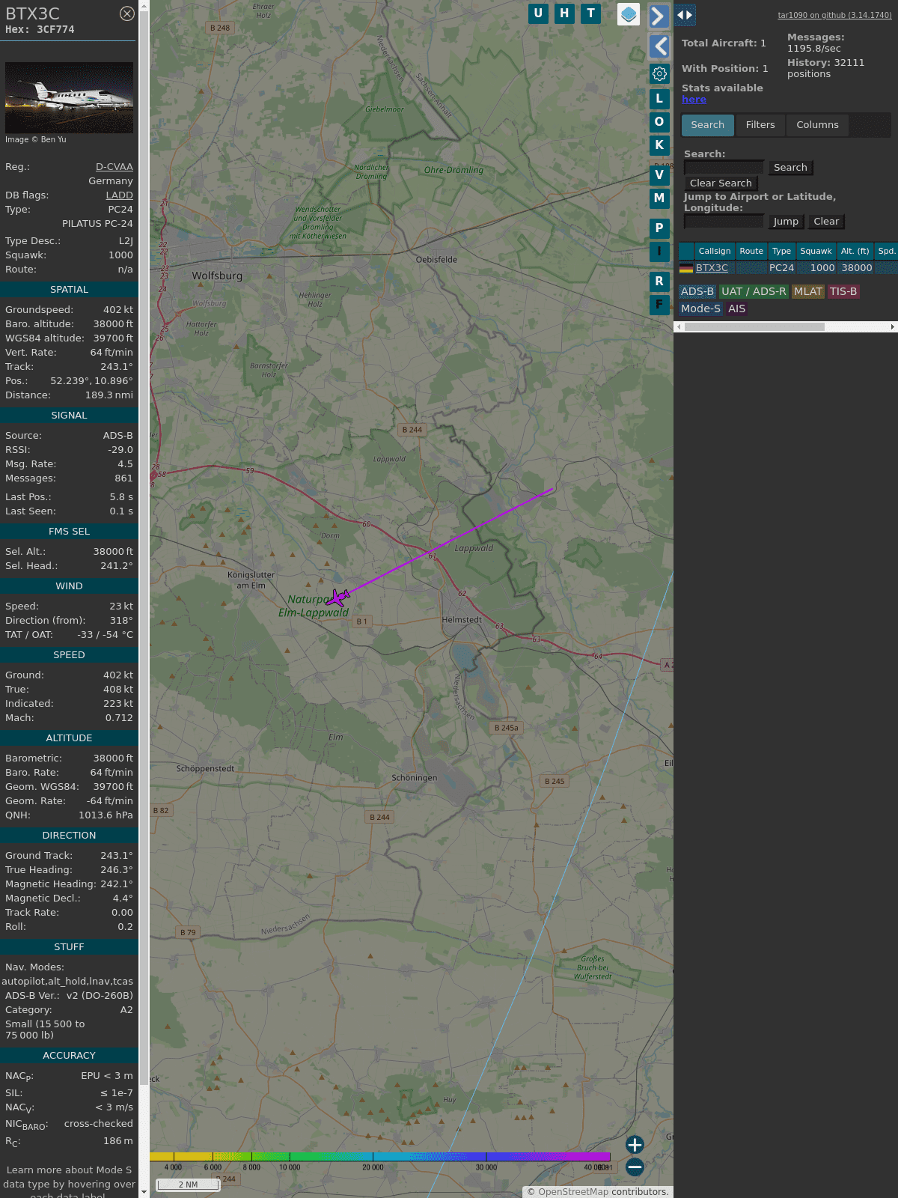Open the D-CVAA registration link
The width and height of the screenshot is (898, 1198).
coord(114,167)
